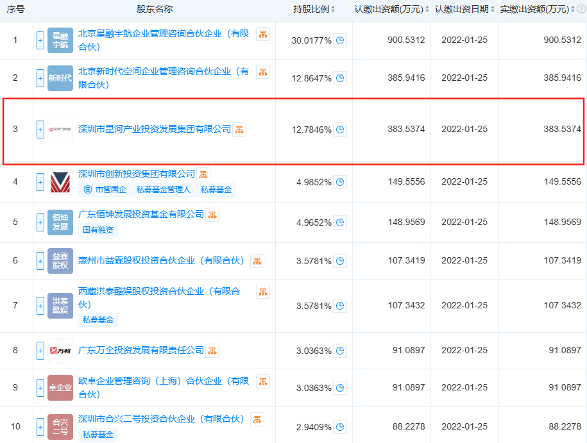Expand row 4 深圳市创新投资集团 plus button
The image size is (587, 443).
(x=40, y=182)
